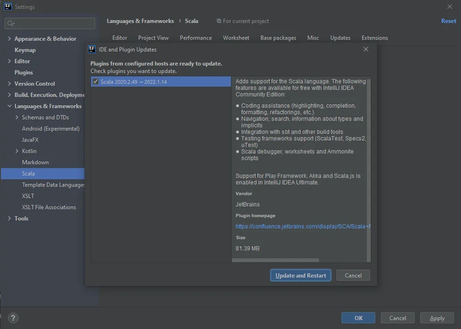This screenshot has width=461, height=329.
Task: Click the vertical scrollbar in plugin description
Action: 369,170
